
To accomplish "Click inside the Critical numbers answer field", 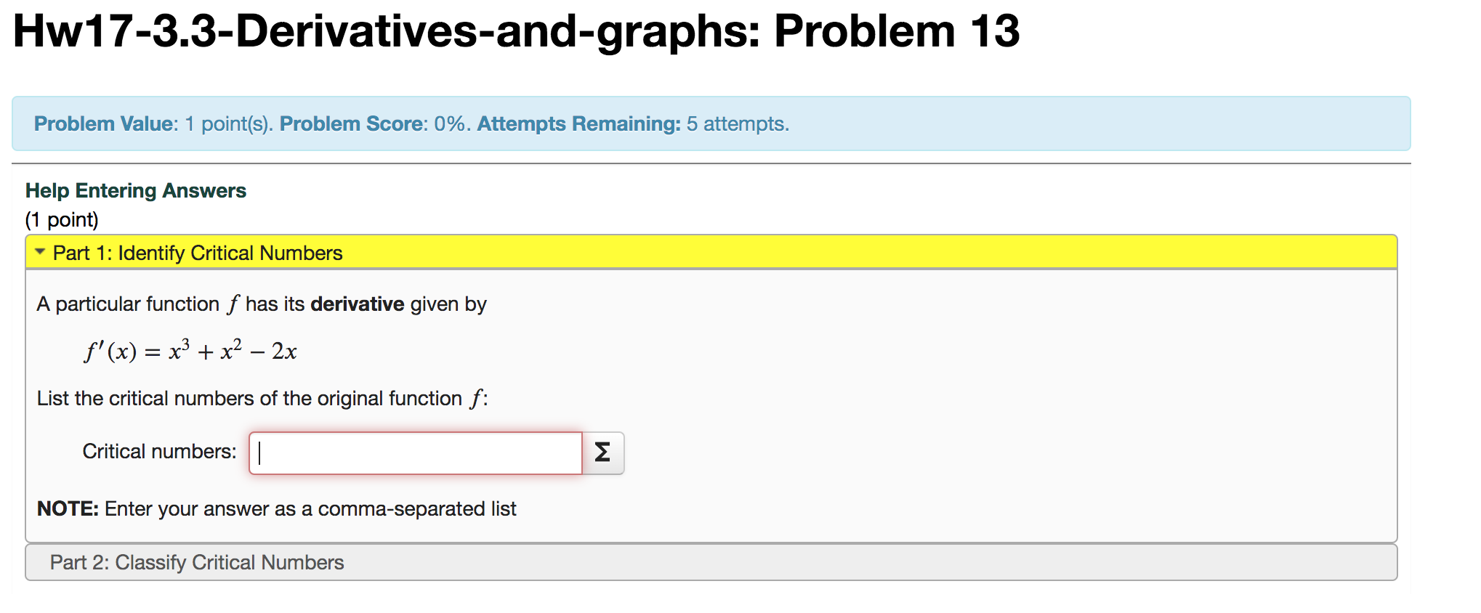I will pos(415,452).
